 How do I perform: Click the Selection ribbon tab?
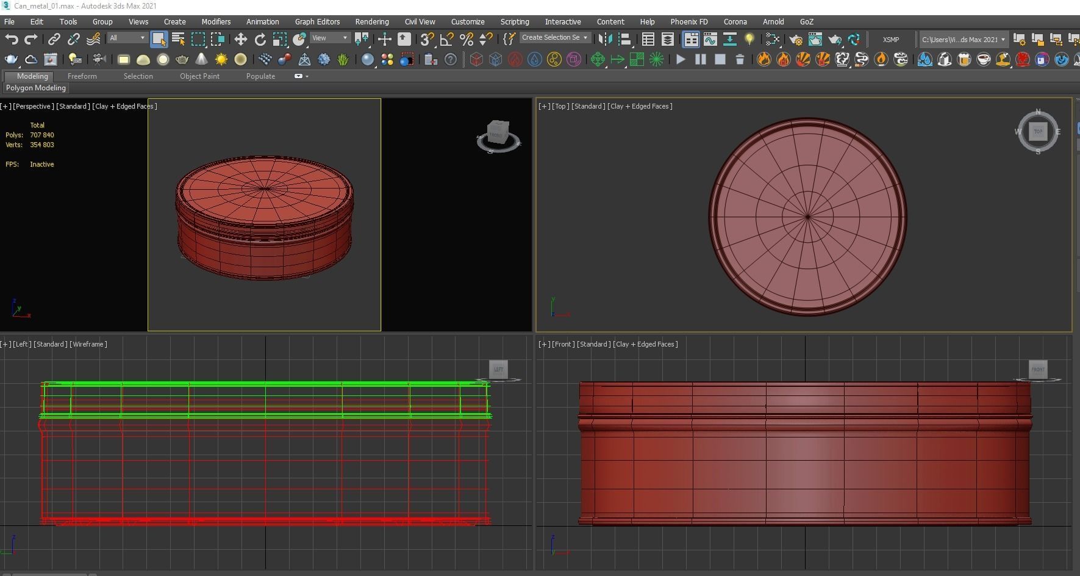click(138, 76)
